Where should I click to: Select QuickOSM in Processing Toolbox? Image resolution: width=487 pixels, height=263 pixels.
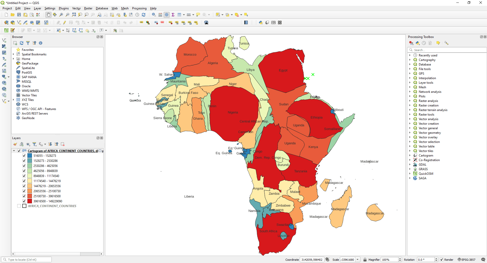click(x=426, y=174)
